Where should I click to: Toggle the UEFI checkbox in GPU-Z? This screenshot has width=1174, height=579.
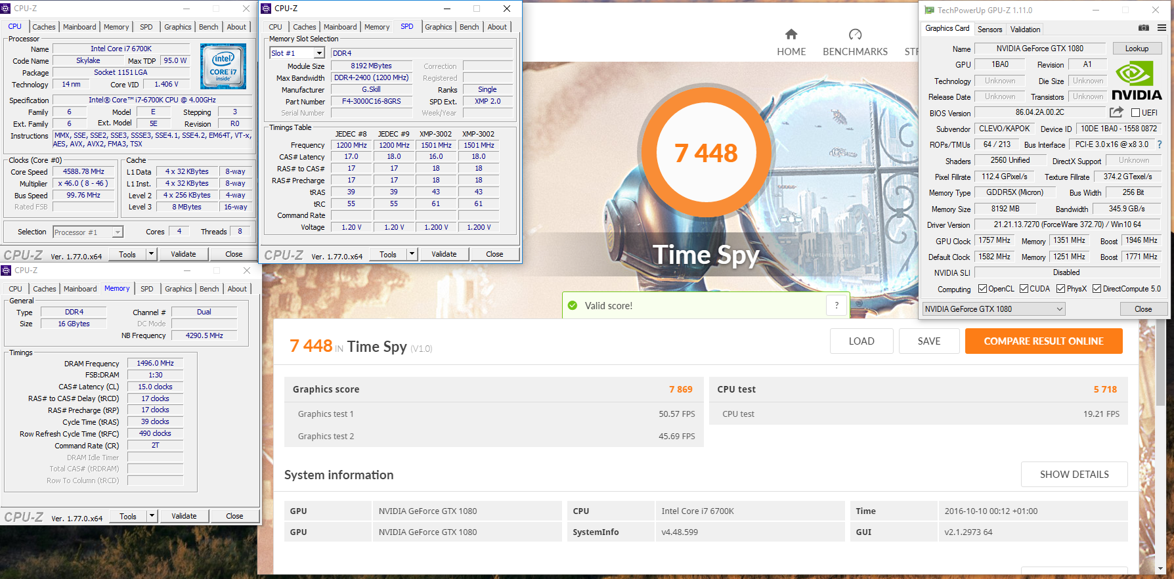tap(1135, 113)
